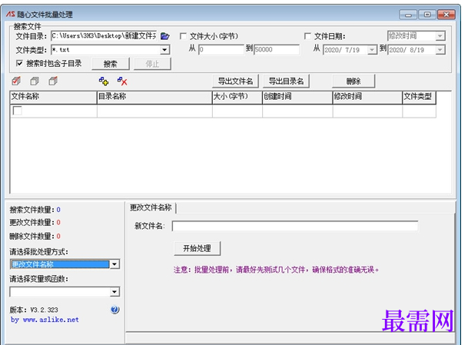Click the 更改文件数量 count value
This screenshot has height=345, width=468.
point(58,223)
